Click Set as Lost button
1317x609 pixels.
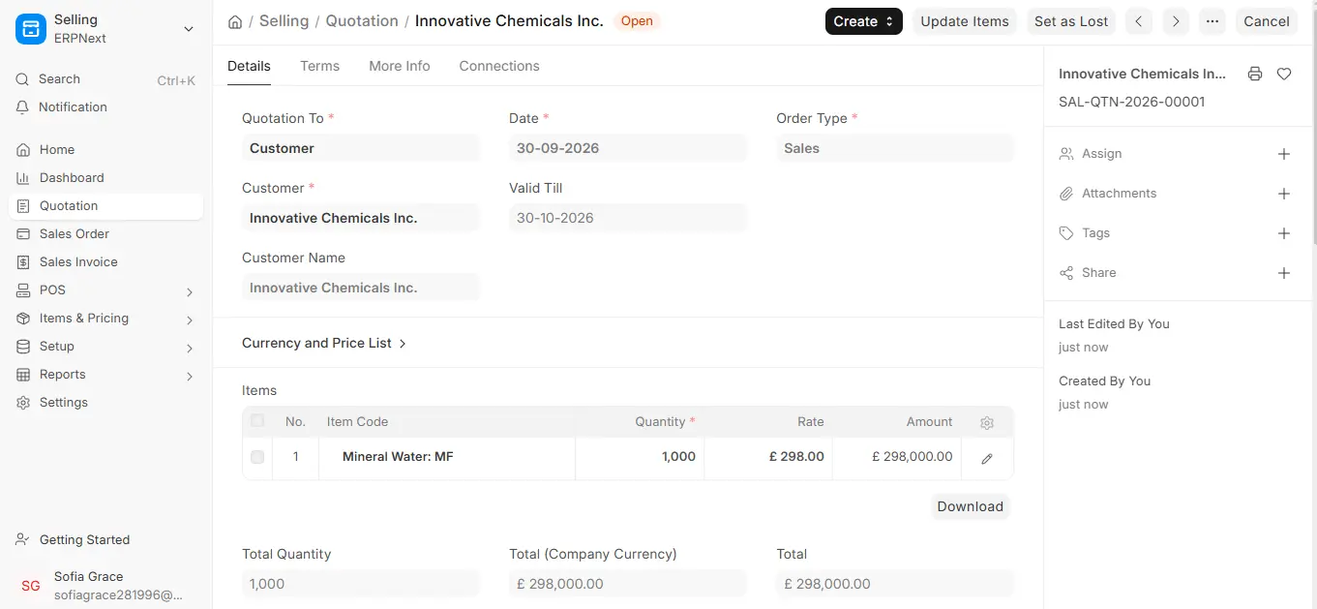[x=1071, y=21]
